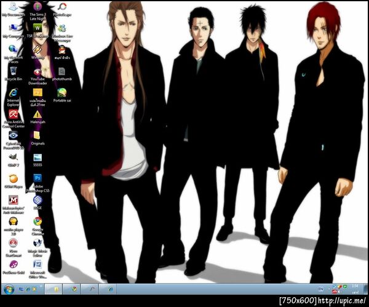This screenshot has height=307, width=369.
Task: Launch Internet Explorer desktop shortcut
Action: click(14, 97)
